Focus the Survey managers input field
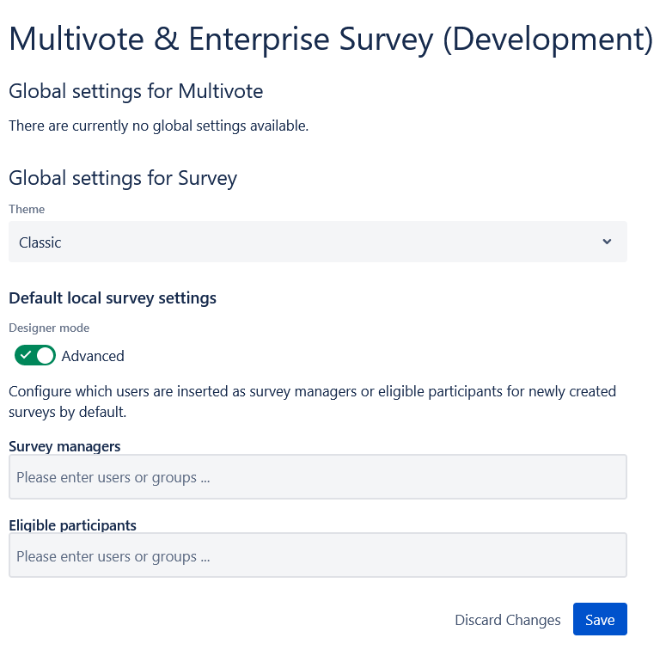The image size is (666, 650). 317,477
